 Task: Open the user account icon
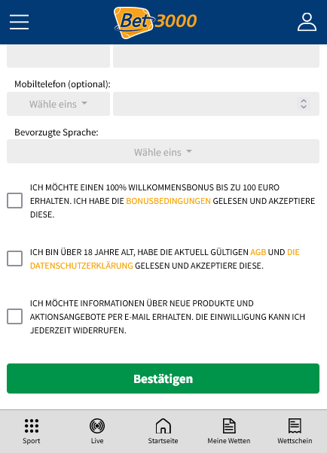307,22
